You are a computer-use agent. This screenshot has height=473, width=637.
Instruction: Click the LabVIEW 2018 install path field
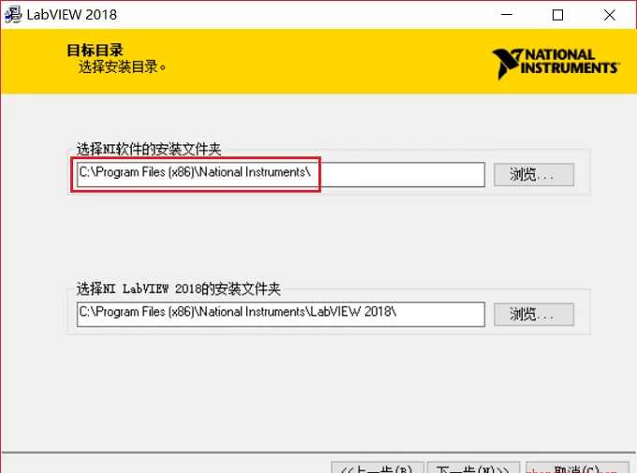click(281, 314)
